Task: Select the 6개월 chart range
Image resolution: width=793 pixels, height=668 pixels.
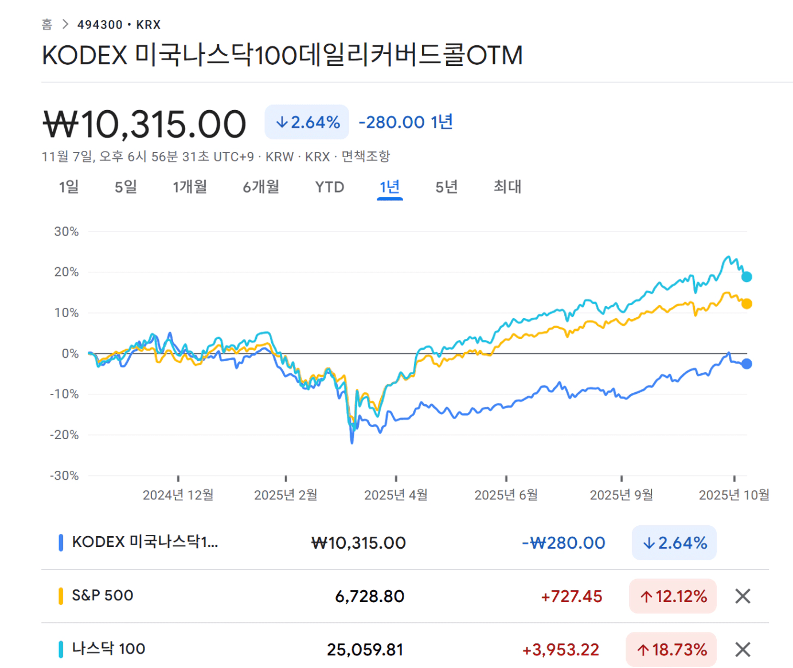Action: pos(261,187)
